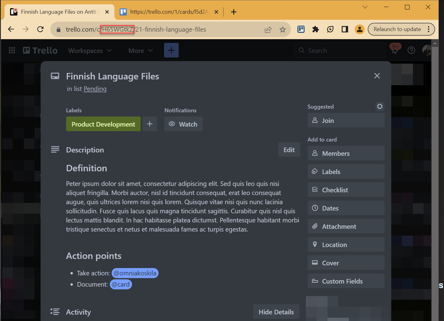Expand the Workspaces dropdown

(90, 51)
